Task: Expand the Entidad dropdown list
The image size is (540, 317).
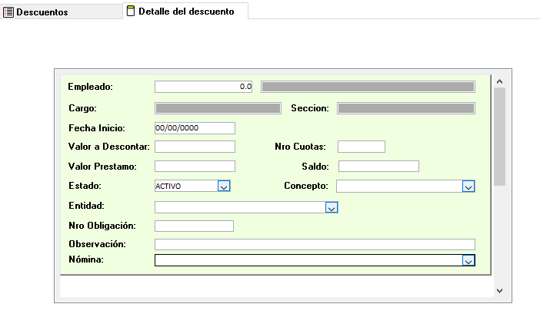Action: tap(332, 206)
